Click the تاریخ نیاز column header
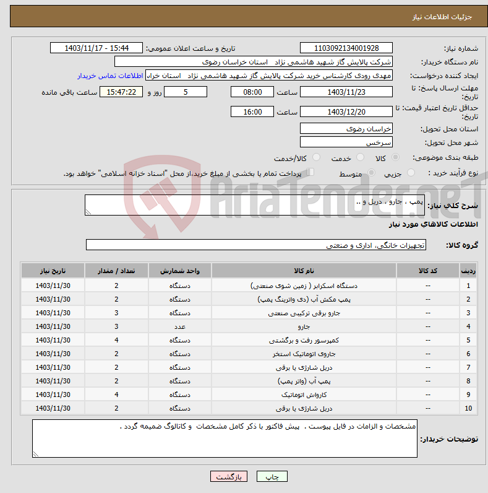 [x=53, y=271]
